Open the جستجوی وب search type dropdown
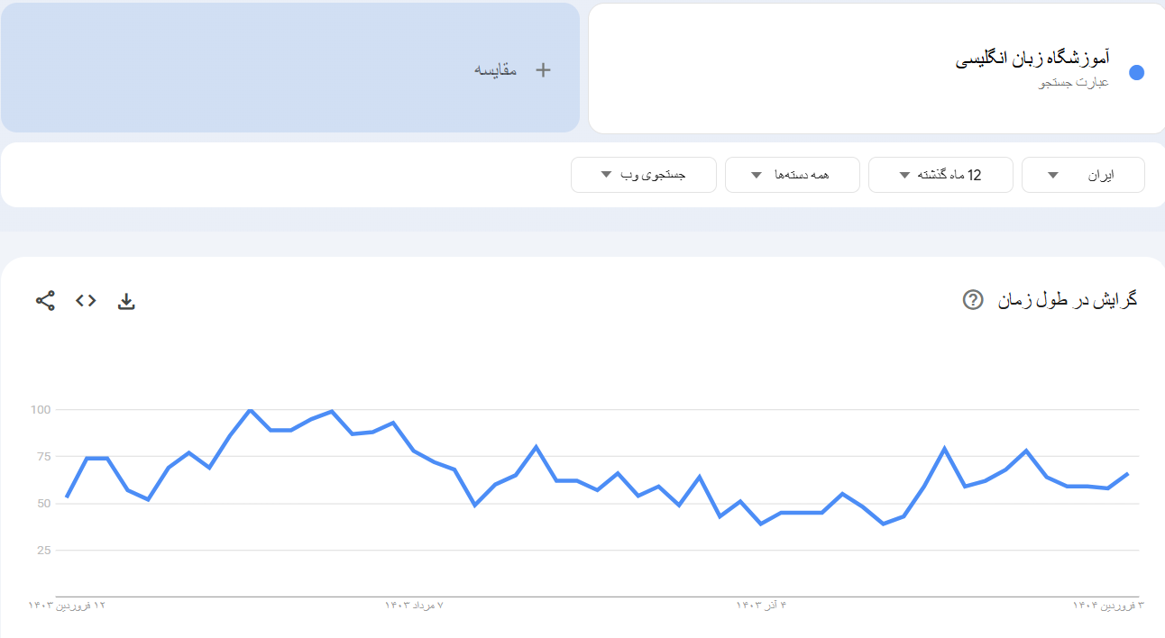This screenshot has width=1165, height=638. pos(643,175)
